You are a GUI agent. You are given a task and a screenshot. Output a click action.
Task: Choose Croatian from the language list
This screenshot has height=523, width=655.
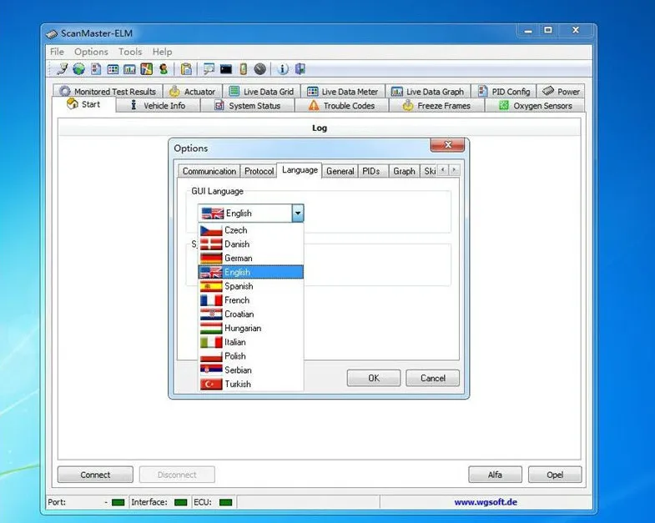coord(250,314)
